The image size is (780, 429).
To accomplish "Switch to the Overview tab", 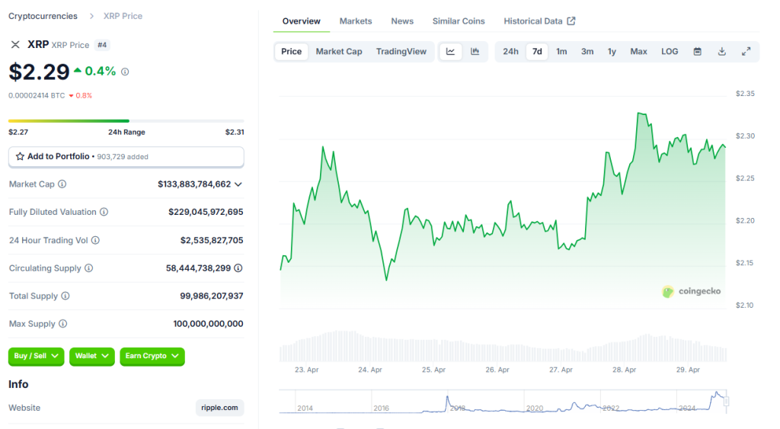I will click(302, 21).
